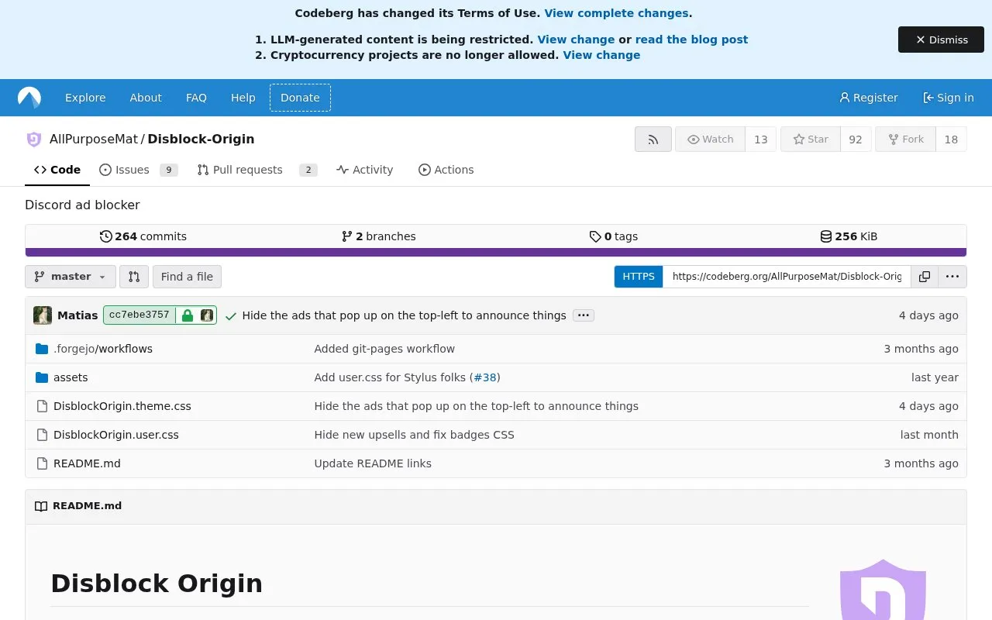Image resolution: width=992 pixels, height=620 pixels.
Task: Open DisblockOrigin.theme.css file
Action: pos(122,406)
